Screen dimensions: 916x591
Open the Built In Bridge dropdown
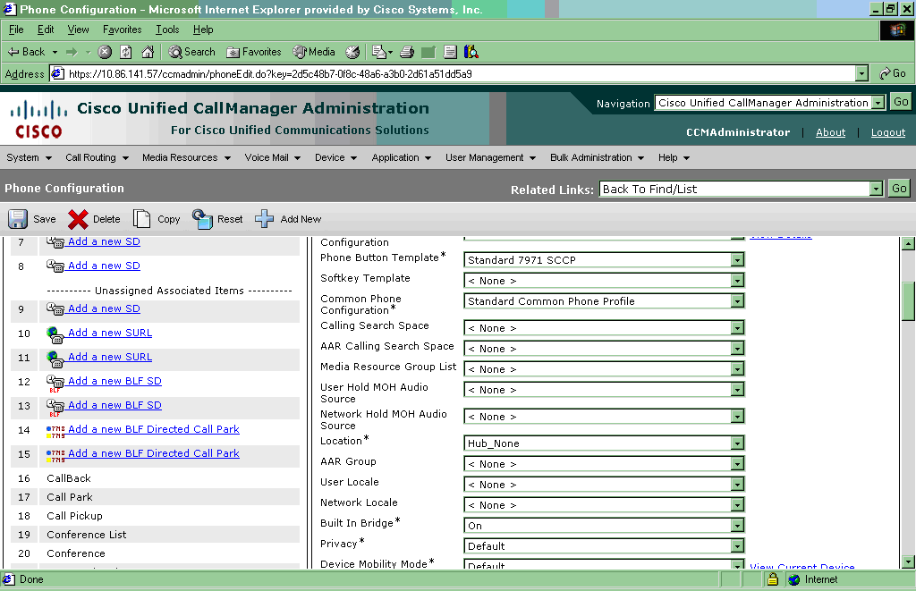point(604,525)
